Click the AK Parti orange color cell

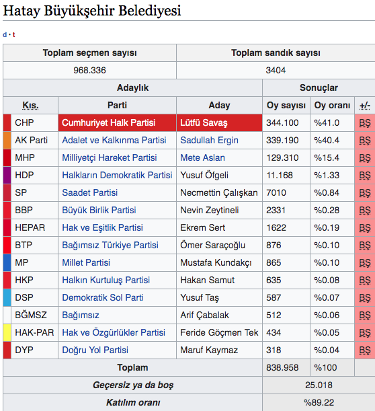point(7,140)
